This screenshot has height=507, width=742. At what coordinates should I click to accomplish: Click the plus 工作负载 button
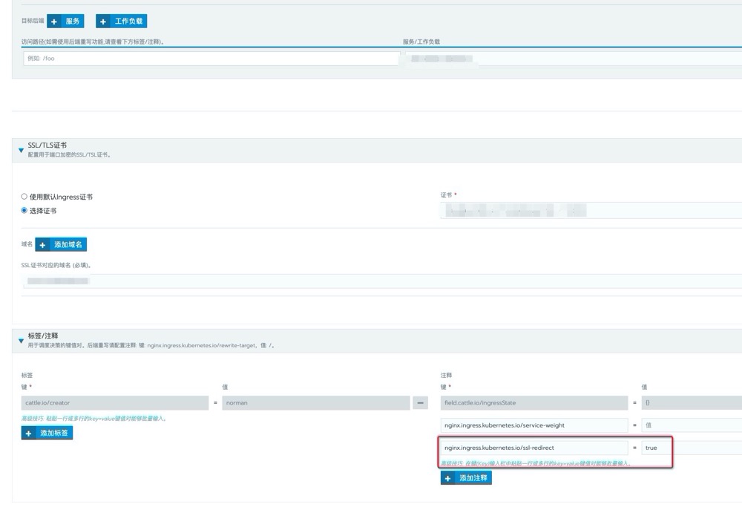tap(121, 22)
